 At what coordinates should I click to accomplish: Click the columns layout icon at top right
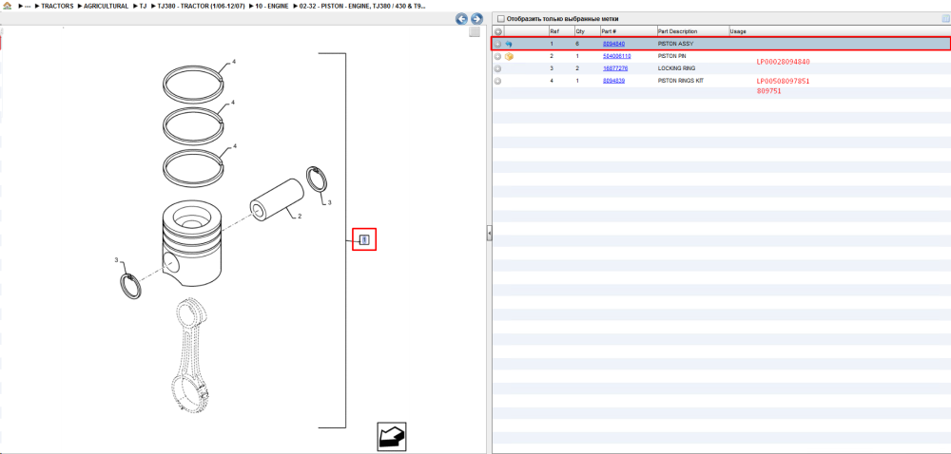(945, 19)
